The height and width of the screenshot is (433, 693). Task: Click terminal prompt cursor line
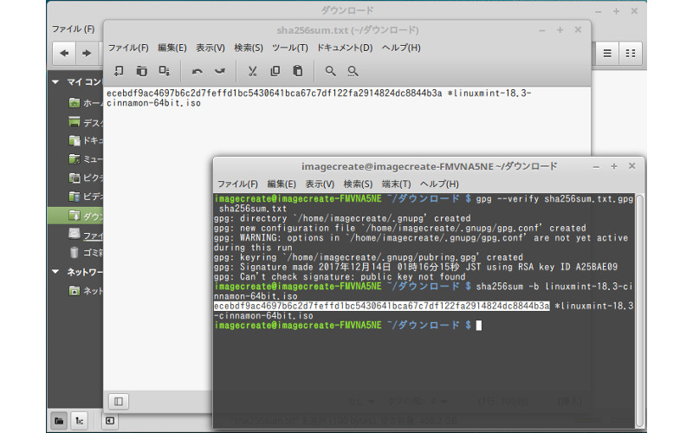click(347, 326)
